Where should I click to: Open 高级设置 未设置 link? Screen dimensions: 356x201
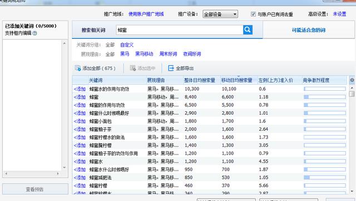pyautogui.click(x=339, y=14)
